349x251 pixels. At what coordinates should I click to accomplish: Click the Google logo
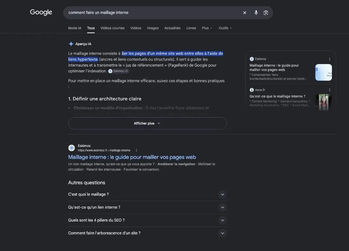coord(41,12)
